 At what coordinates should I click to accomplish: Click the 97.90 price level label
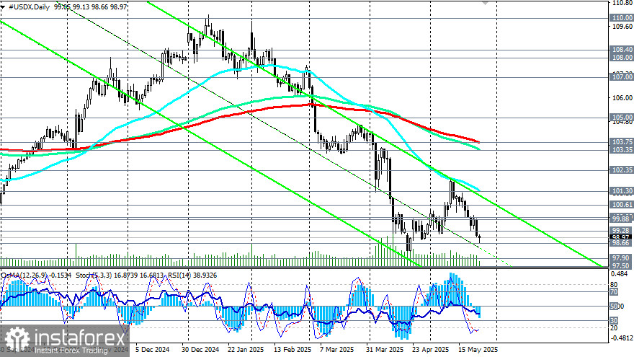[x=622, y=258]
